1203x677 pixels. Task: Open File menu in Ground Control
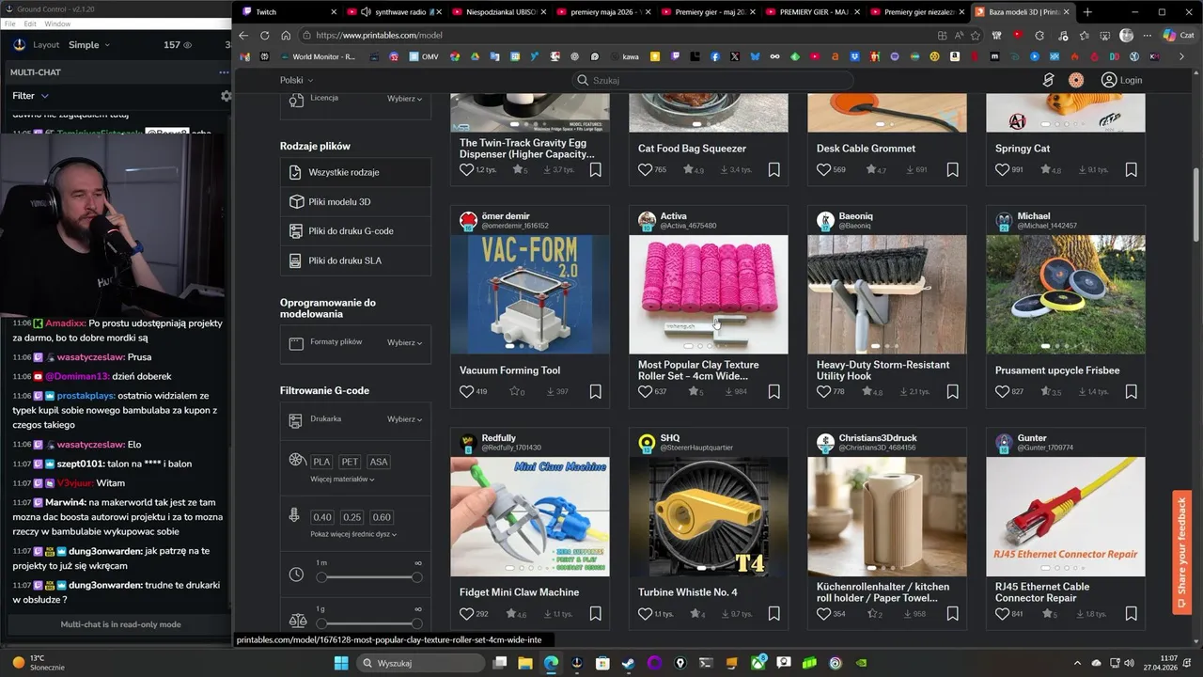pos(10,24)
